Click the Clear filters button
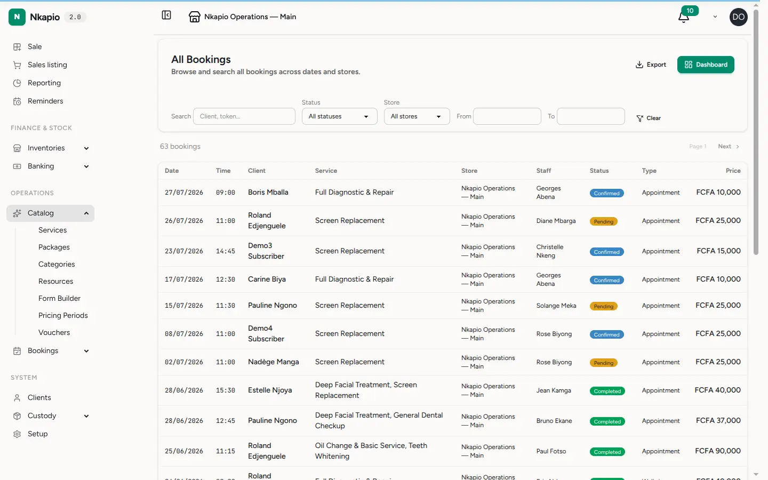This screenshot has width=768, height=480. click(649, 118)
